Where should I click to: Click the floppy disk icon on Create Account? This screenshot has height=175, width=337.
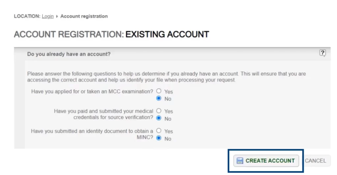pos(240,161)
